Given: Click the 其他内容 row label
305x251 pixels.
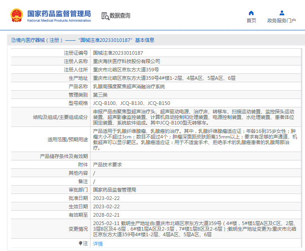Looking at the screenshot, I should (78, 173).
